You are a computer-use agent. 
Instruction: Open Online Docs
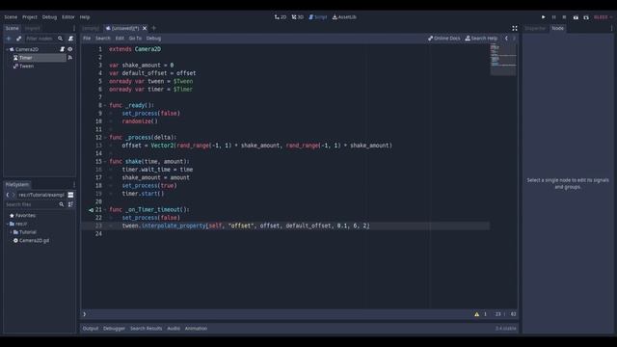(x=443, y=39)
